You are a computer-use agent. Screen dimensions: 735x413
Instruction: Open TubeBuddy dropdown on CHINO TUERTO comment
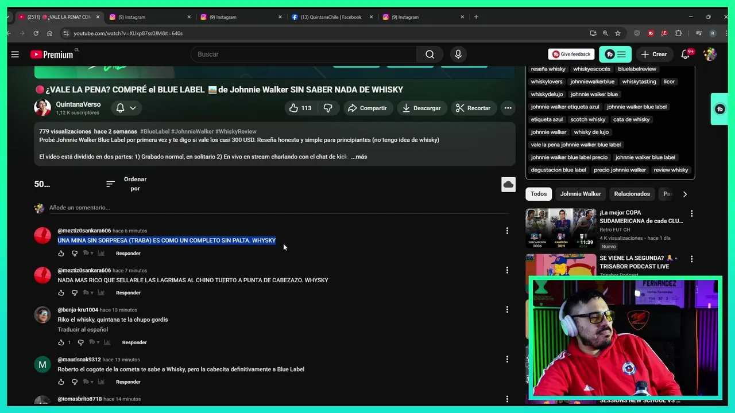click(x=88, y=293)
